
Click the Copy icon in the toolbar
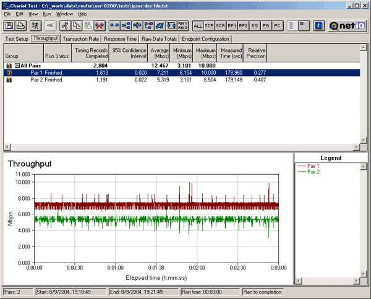pos(76,26)
